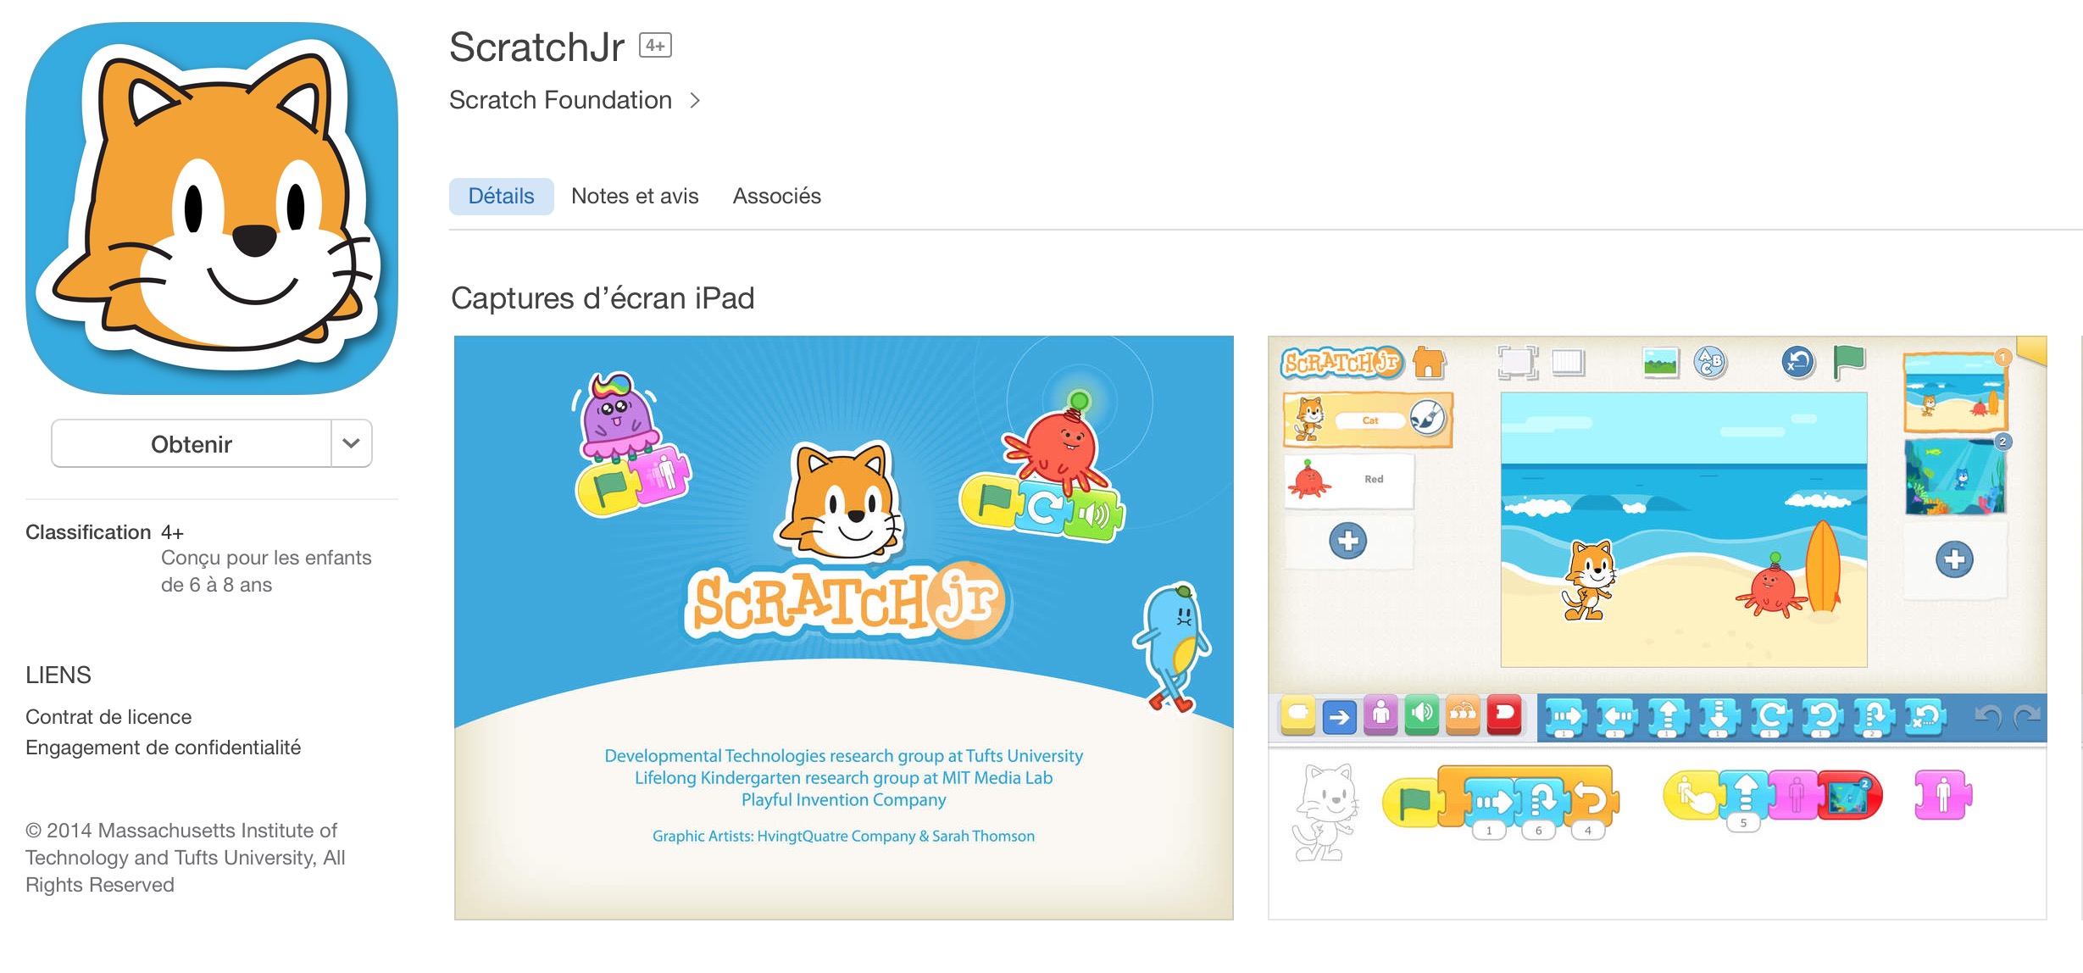2083x973 pixels.
Task: Select the Détails tab
Action: tap(501, 197)
